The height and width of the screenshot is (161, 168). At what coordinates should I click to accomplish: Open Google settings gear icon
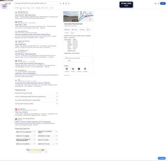155,3
